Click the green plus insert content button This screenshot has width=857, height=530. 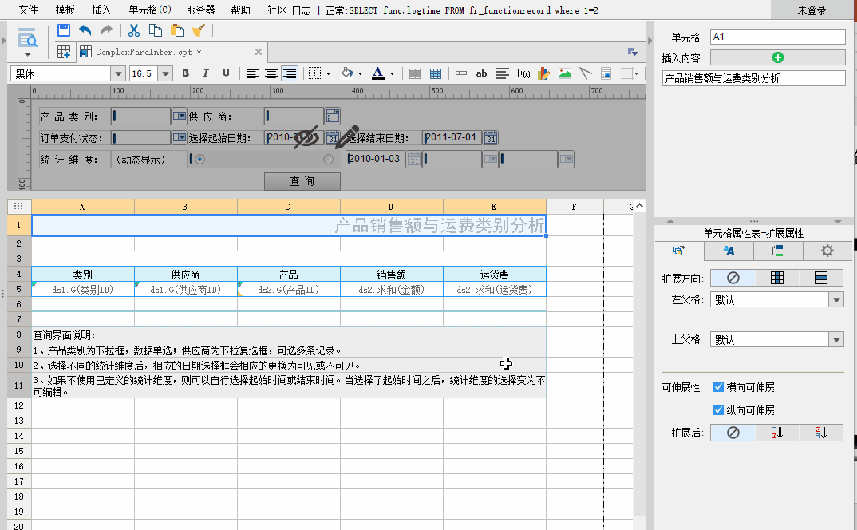[778, 57]
